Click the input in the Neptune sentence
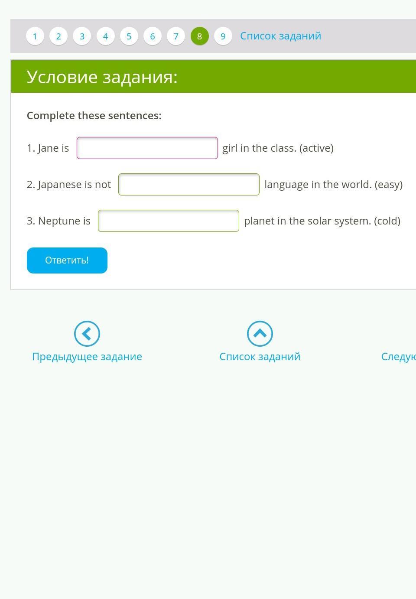The width and height of the screenshot is (416, 599). (x=169, y=221)
